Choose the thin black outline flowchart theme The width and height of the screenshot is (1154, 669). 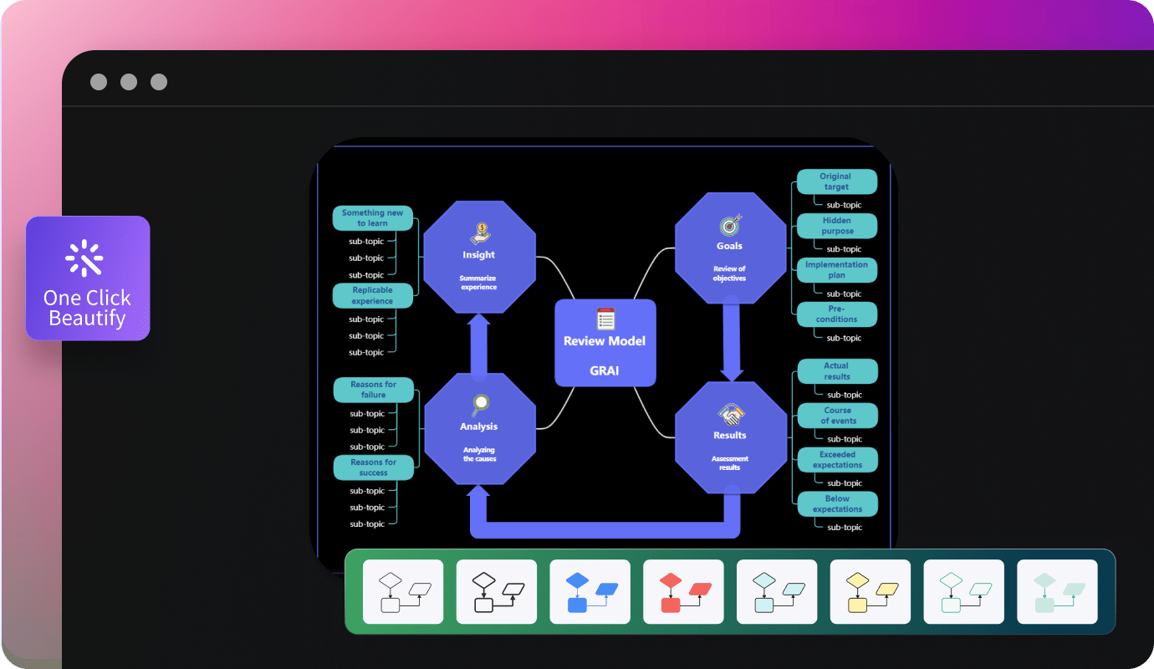coord(403,592)
